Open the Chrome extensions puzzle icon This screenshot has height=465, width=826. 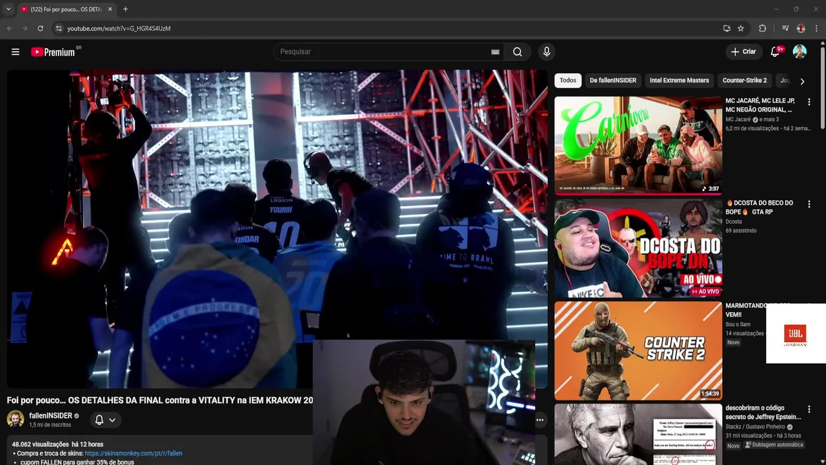tap(762, 28)
